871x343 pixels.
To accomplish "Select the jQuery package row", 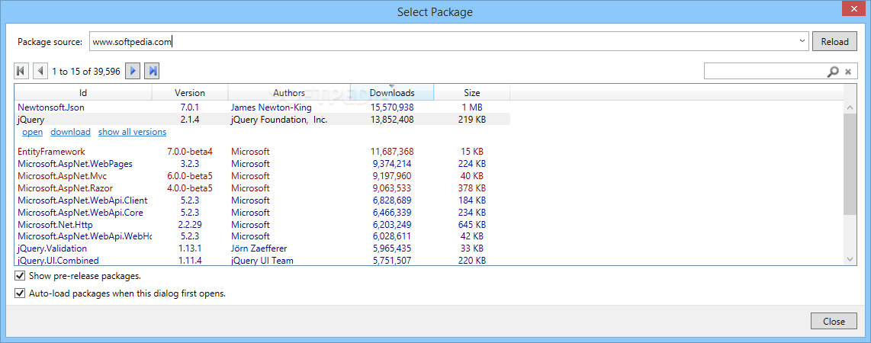I will point(262,120).
